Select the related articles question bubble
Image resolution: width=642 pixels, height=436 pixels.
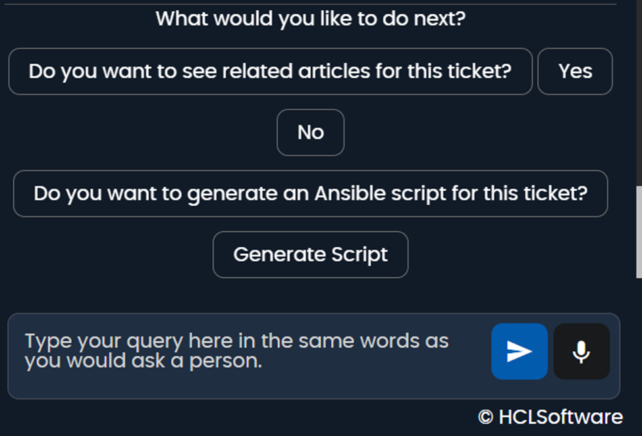270,71
